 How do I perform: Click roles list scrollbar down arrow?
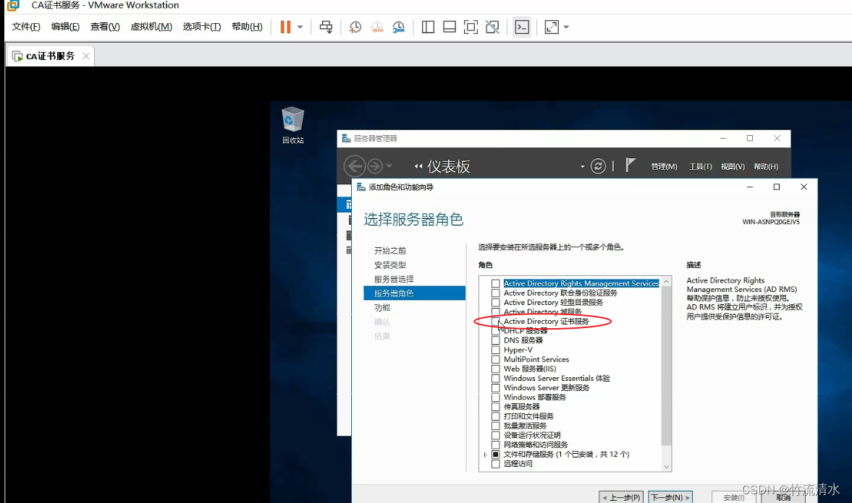pos(667,467)
